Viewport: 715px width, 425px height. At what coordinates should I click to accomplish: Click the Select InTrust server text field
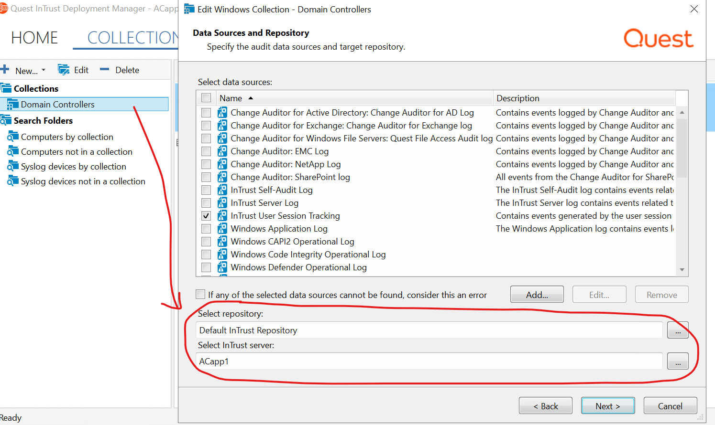(x=429, y=361)
